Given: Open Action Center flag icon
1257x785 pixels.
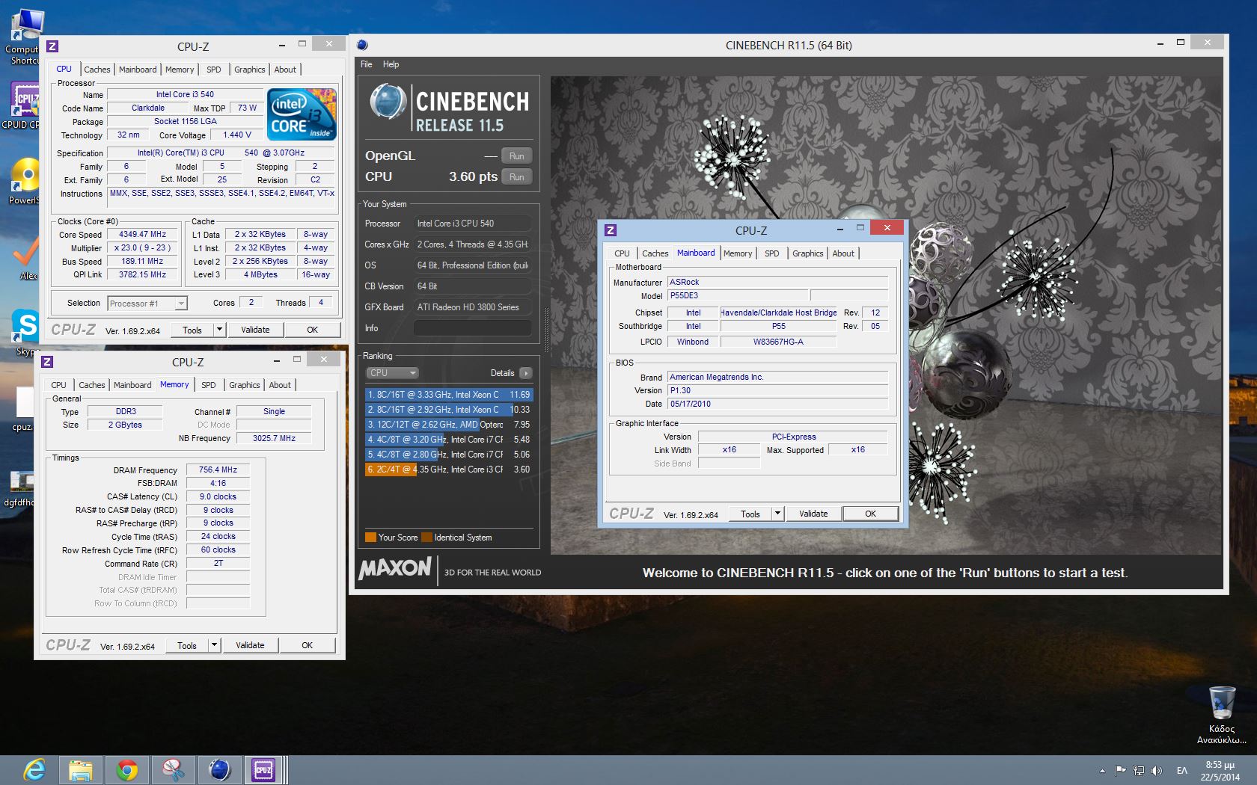Looking at the screenshot, I should click(1120, 771).
